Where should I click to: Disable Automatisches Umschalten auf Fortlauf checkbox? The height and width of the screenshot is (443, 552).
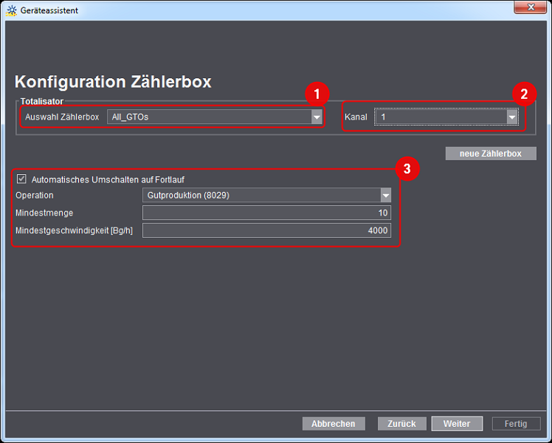click(21, 179)
